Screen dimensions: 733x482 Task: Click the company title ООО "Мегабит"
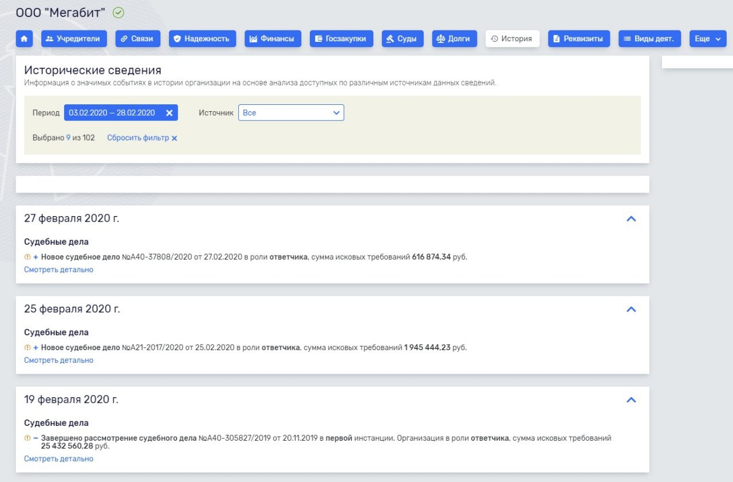pyautogui.click(x=61, y=12)
